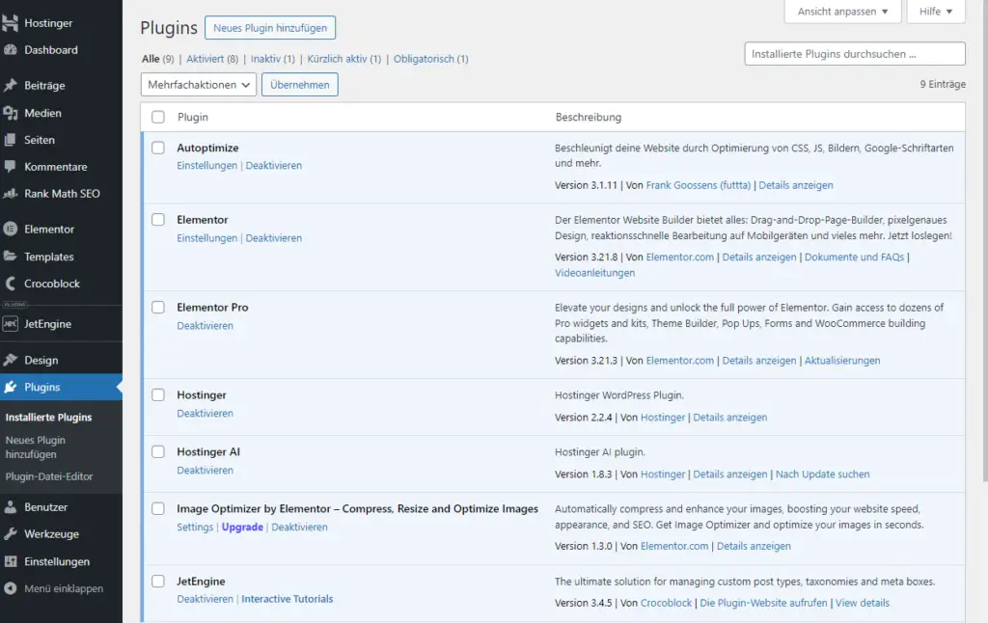Click the Neues Plugin hinzufügen button beside heading
Screen dimensions: 988x623
pos(270,28)
